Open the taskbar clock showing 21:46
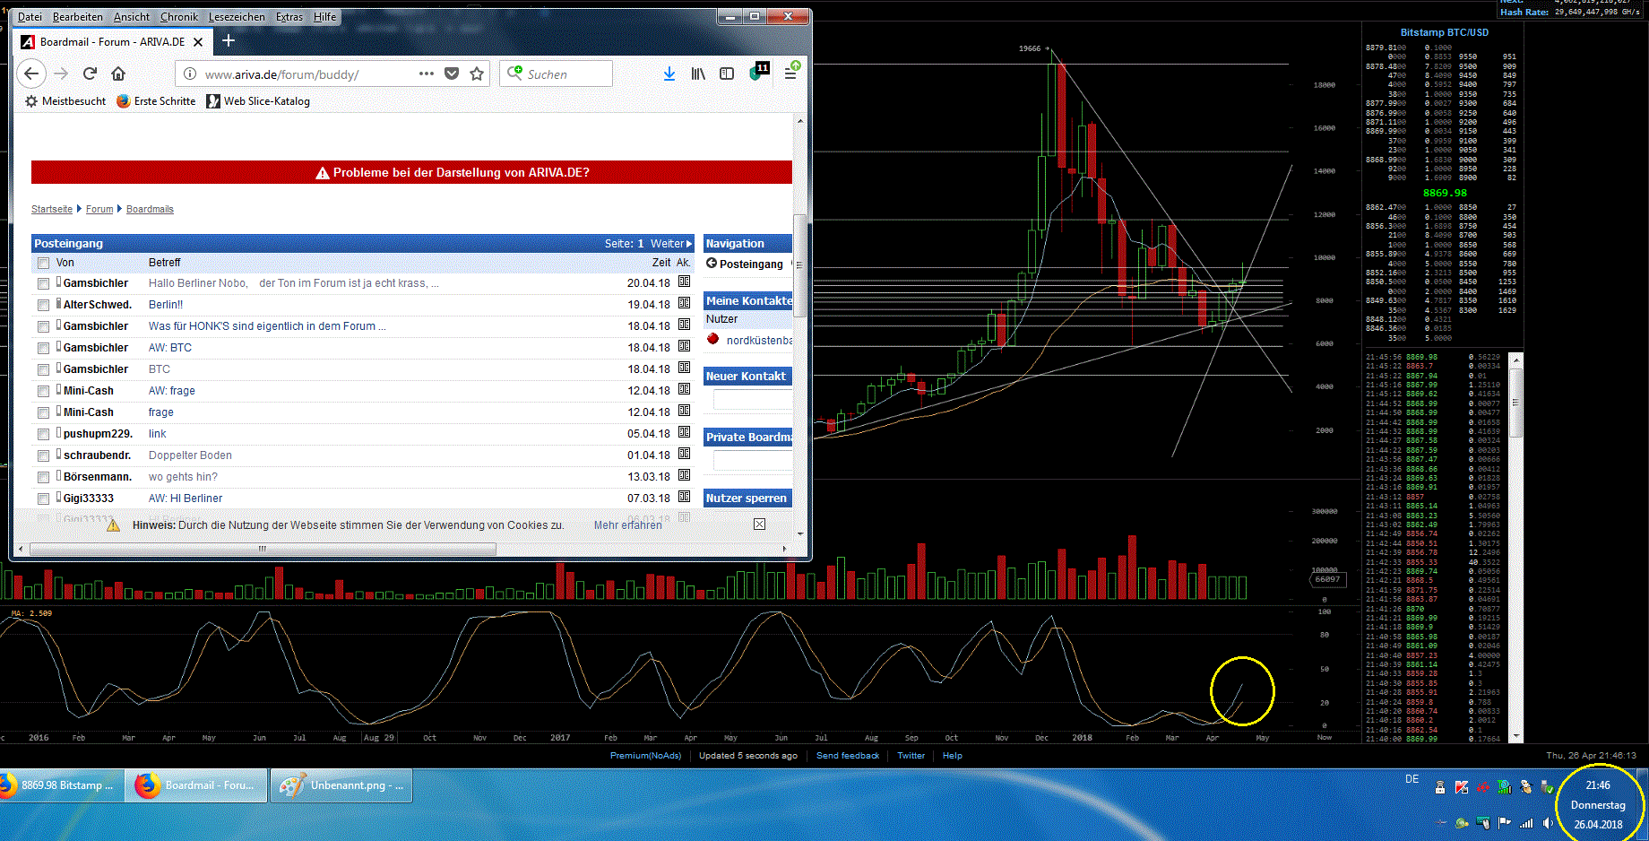Image resolution: width=1649 pixels, height=841 pixels. click(x=1598, y=804)
